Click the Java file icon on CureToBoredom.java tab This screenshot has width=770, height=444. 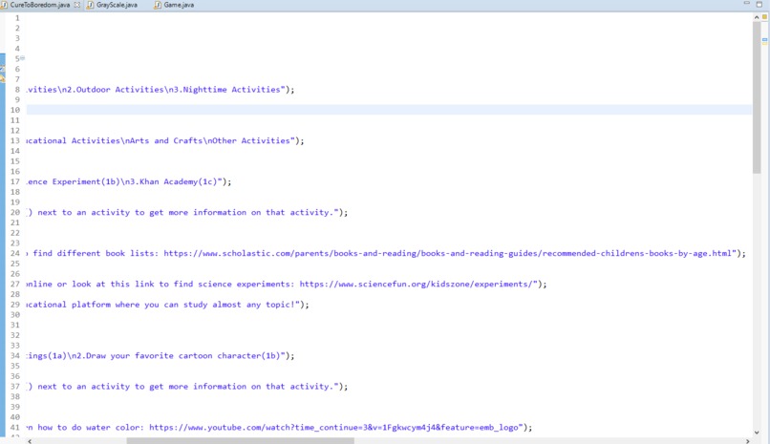[x=4, y=5]
